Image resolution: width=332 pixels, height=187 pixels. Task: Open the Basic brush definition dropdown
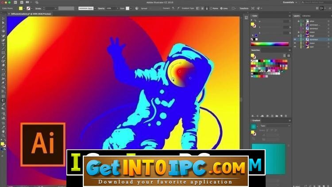point(95,8)
